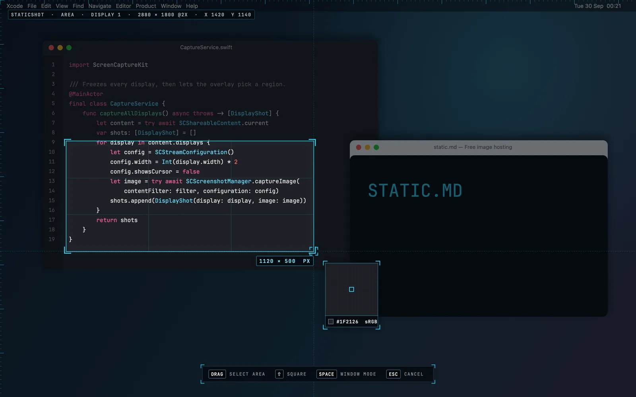Screen dimensions: 636x397
Task: Click the func captureAllDisplays() line
Action: [x=181, y=114]
